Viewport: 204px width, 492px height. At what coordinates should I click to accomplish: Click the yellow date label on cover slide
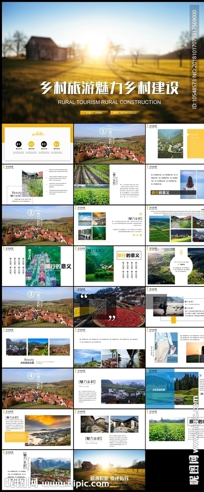(125, 112)
